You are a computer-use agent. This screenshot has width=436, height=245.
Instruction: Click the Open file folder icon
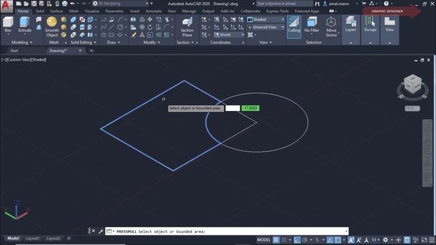tap(26, 3)
